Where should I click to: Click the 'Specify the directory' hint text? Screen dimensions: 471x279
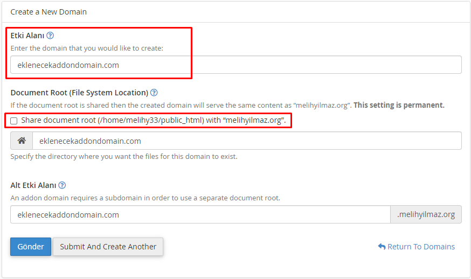coord(123,157)
